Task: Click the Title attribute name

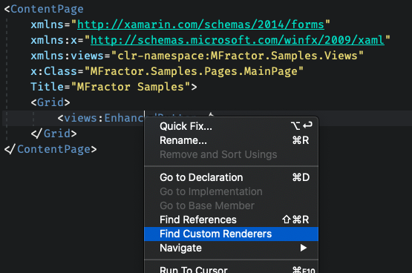Action: (48, 87)
